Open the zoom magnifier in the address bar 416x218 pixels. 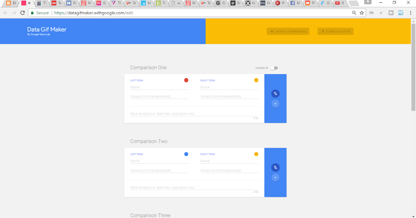pyautogui.click(x=354, y=13)
